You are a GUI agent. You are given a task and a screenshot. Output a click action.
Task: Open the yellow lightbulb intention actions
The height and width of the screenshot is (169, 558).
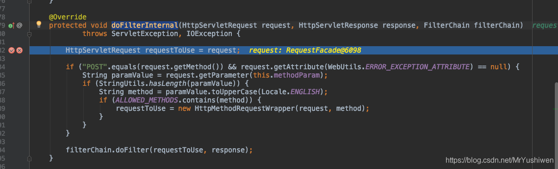click(x=39, y=24)
